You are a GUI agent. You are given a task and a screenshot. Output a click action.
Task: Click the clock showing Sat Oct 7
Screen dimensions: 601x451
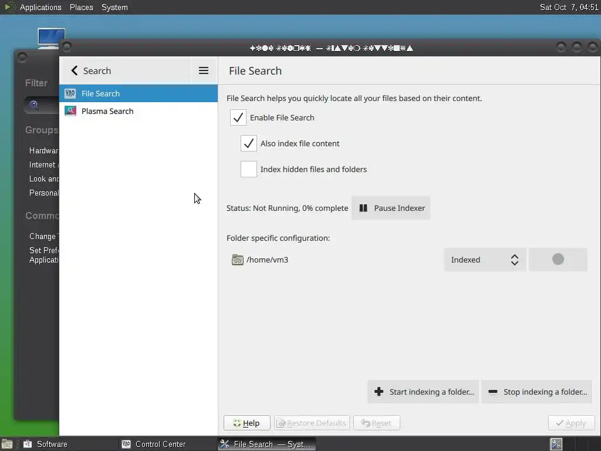[569, 7]
